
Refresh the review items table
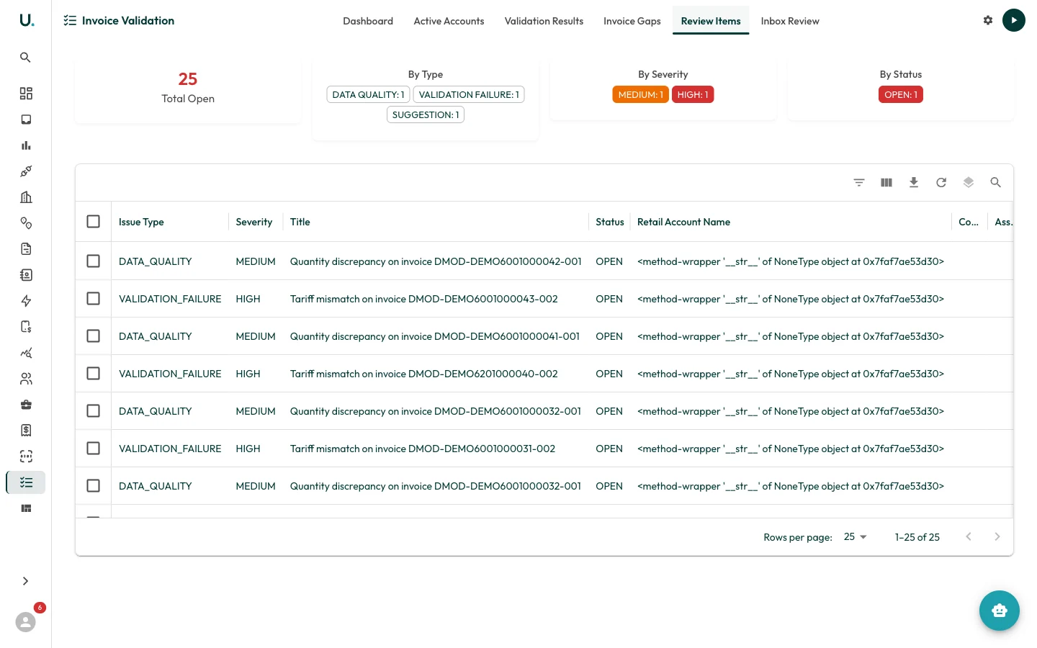[x=941, y=183]
